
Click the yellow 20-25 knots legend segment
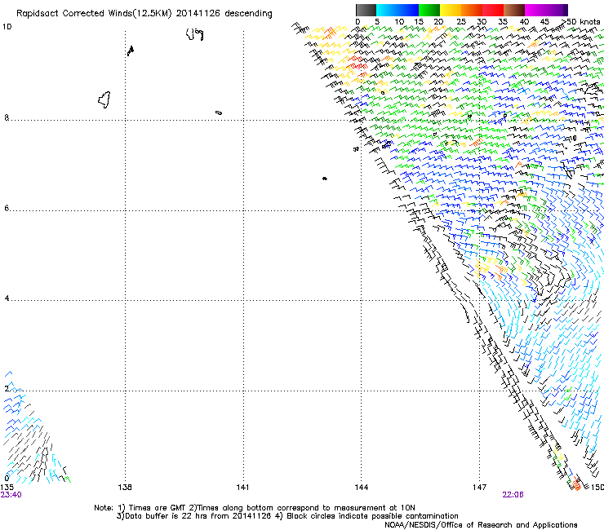click(451, 10)
